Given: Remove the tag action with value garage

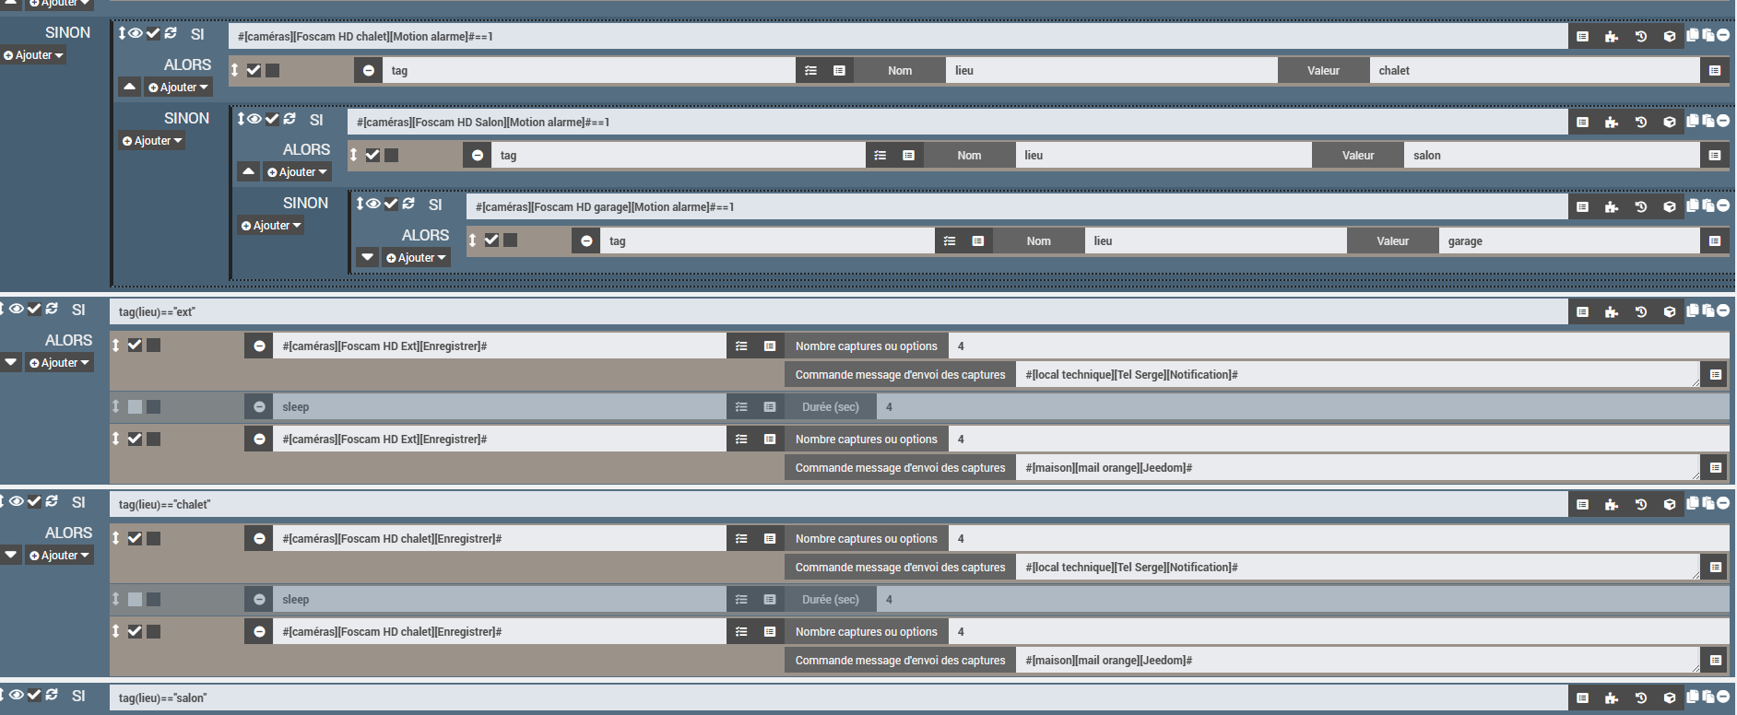Looking at the screenshot, I should pyautogui.click(x=586, y=241).
